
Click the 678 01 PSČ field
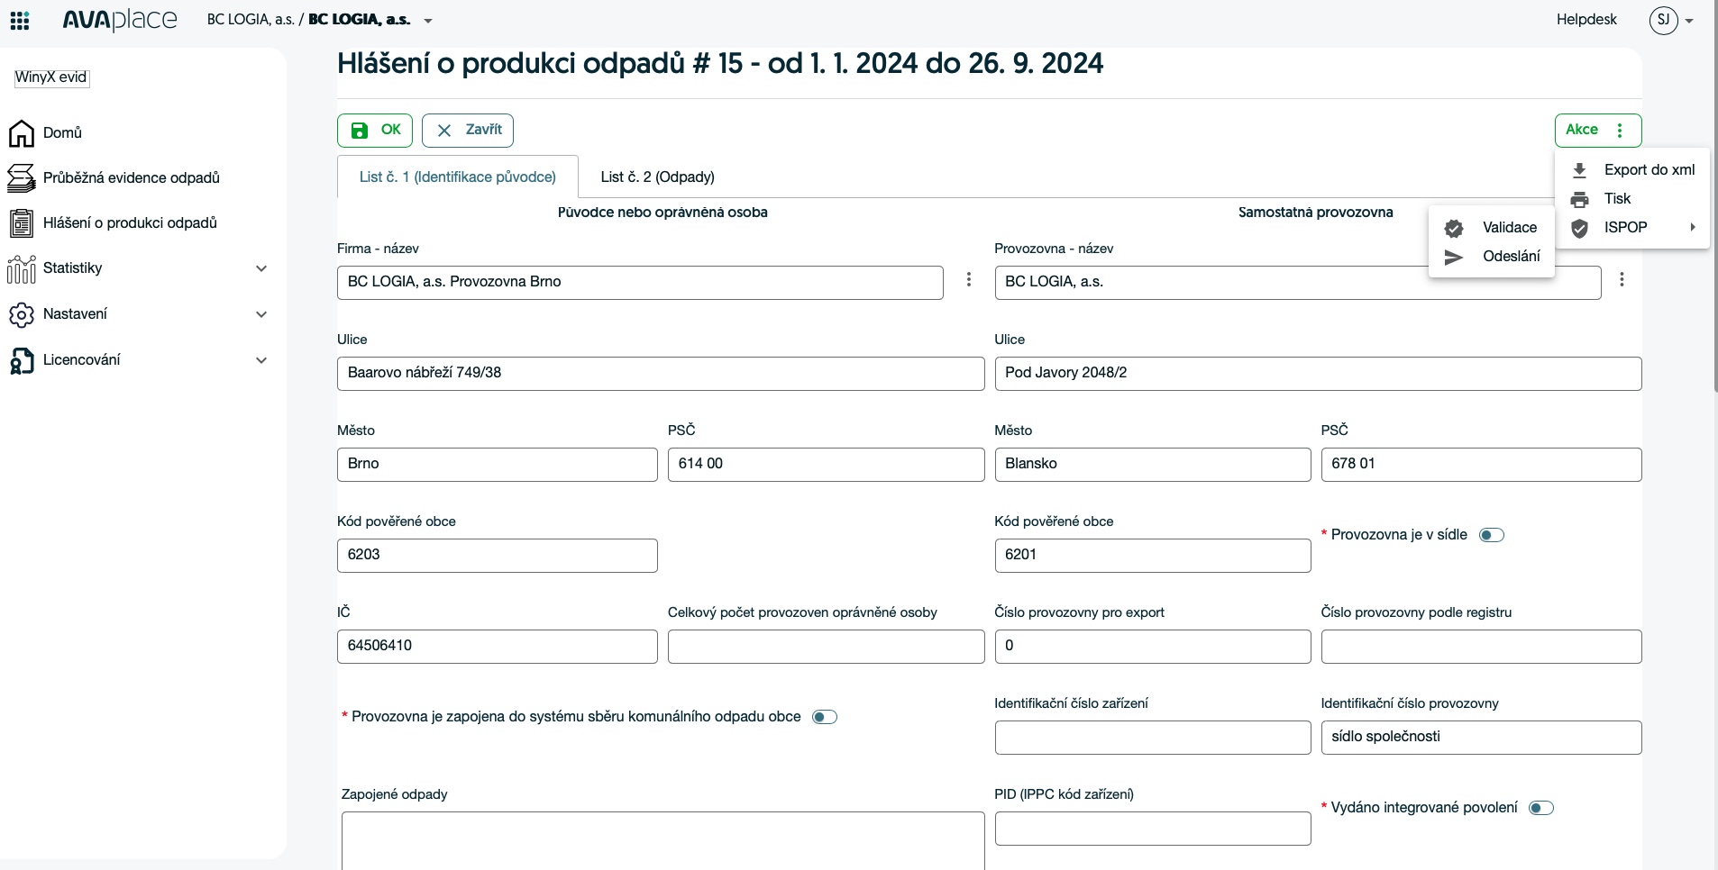pos(1481,465)
